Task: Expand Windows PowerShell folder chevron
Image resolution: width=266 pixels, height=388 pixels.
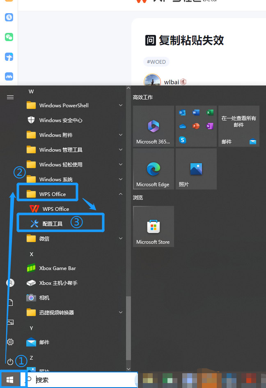Action: pyautogui.click(x=121, y=105)
